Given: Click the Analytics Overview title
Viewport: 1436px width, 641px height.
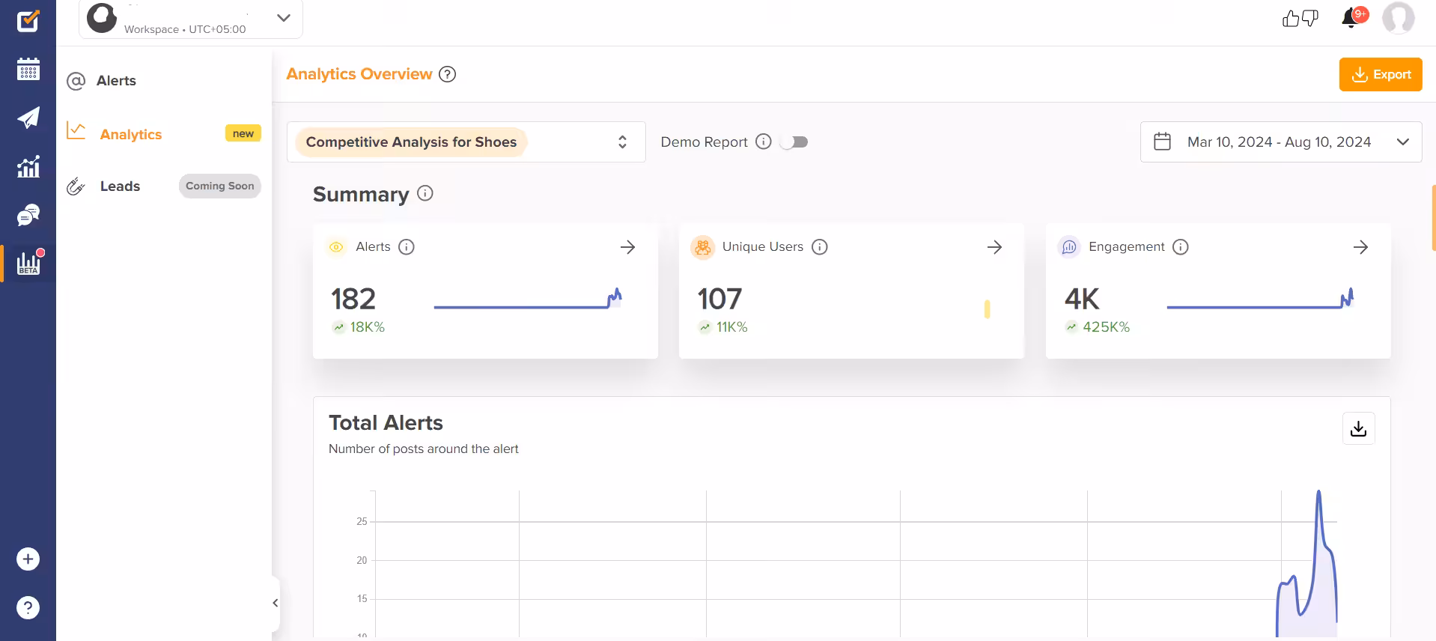Looking at the screenshot, I should [359, 74].
